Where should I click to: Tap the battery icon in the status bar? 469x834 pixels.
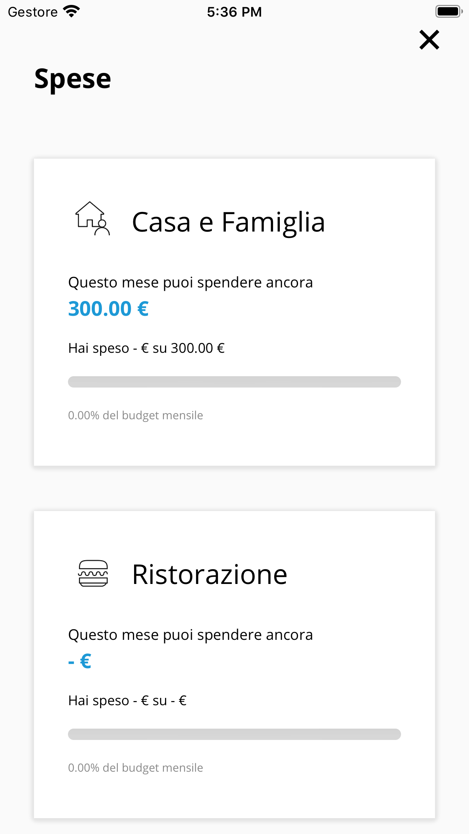(x=448, y=11)
